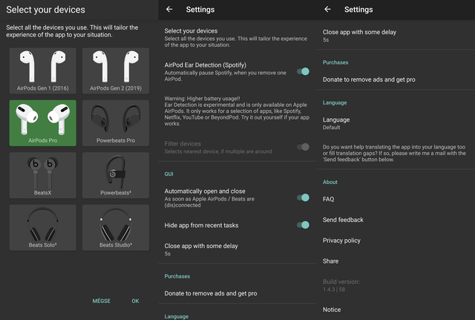This screenshot has height=320, width=475.
Task: Pick the BeatsX device tile
Action: tap(43, 175)
